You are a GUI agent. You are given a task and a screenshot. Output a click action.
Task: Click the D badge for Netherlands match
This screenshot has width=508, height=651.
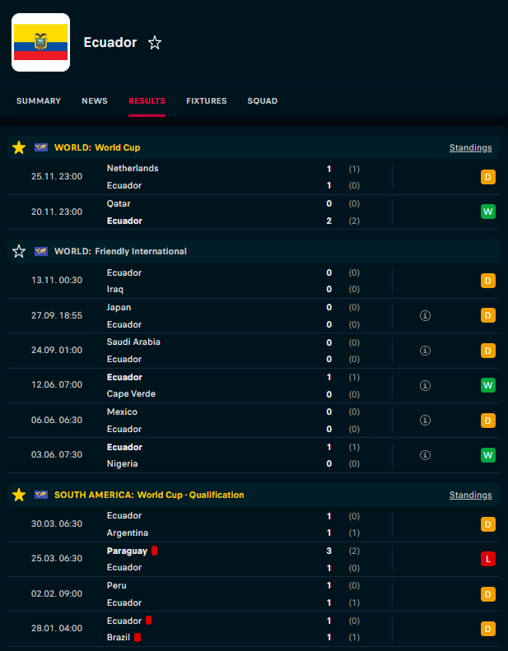click(x=487, y=177)
